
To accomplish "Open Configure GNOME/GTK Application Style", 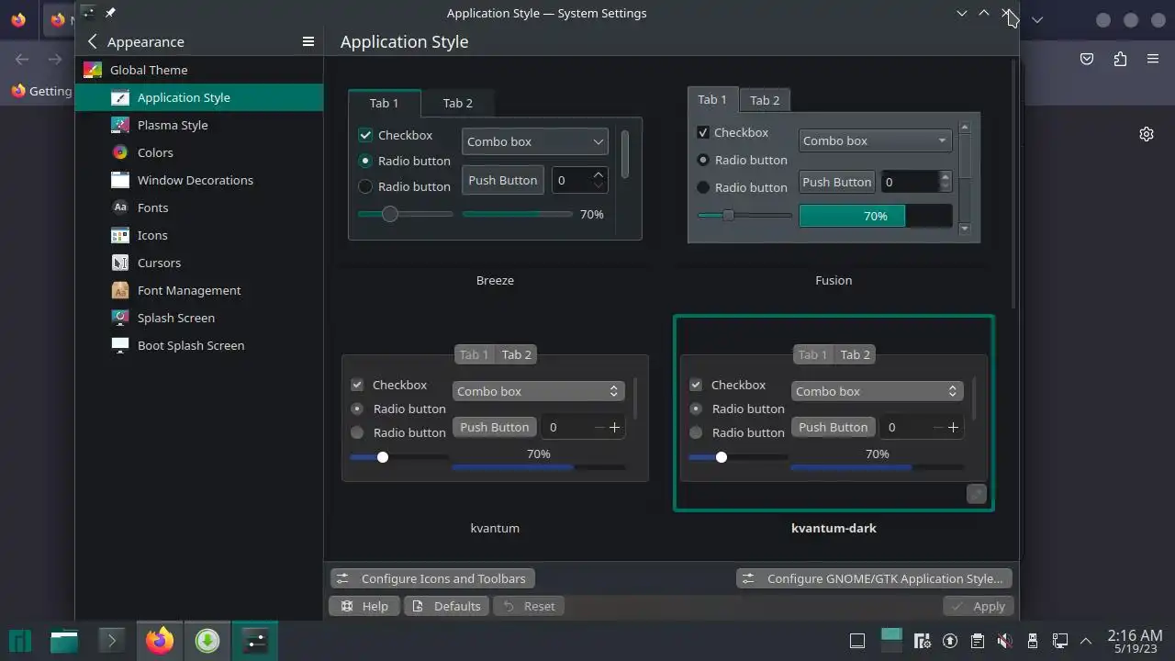I will click(874, 578).
